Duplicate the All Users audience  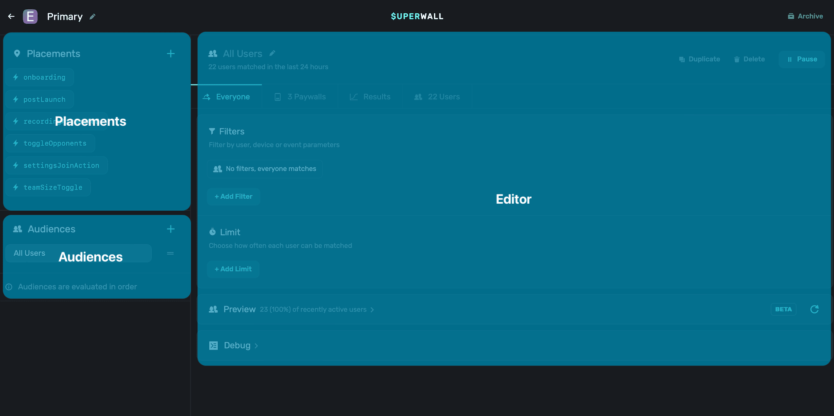699,59
